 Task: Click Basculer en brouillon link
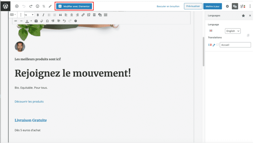[x=168, y=6]
